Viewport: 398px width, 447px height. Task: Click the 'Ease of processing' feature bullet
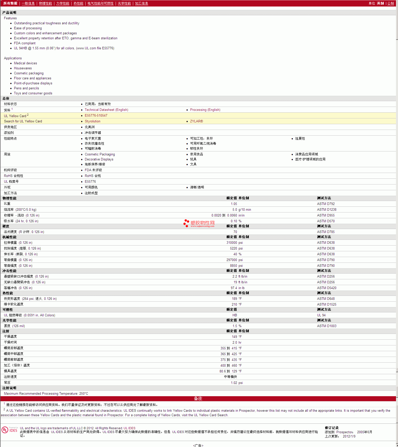(x=28, y=28)
